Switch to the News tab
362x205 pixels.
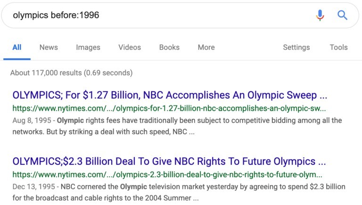tap(49, 47)
